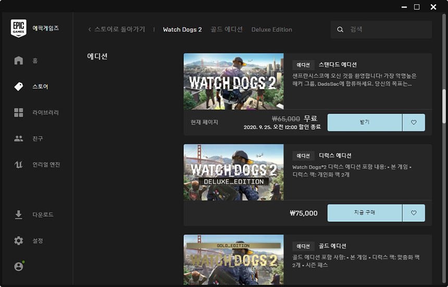
Task: Click 에디션 section heading
Action: pos(97,56)
